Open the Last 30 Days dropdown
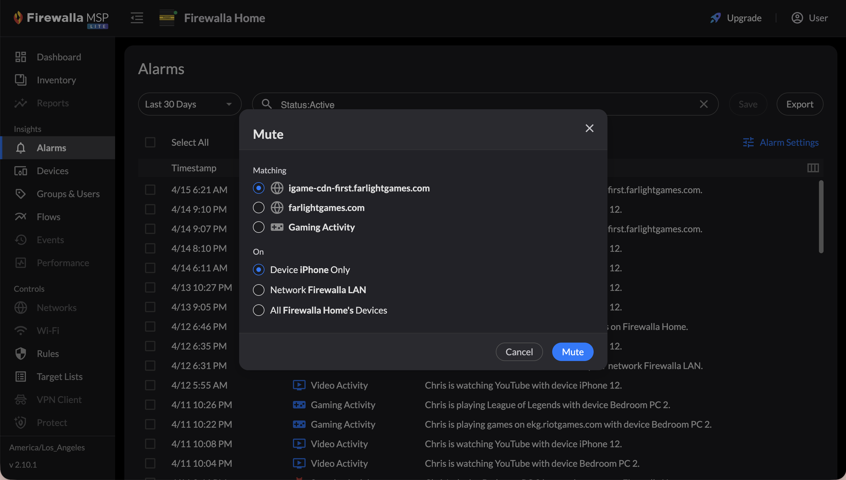Viewport: 846px width, 480px height. 189,104
